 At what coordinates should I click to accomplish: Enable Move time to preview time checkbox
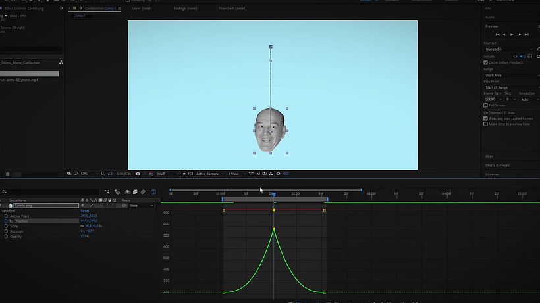(x=485, y=124)
